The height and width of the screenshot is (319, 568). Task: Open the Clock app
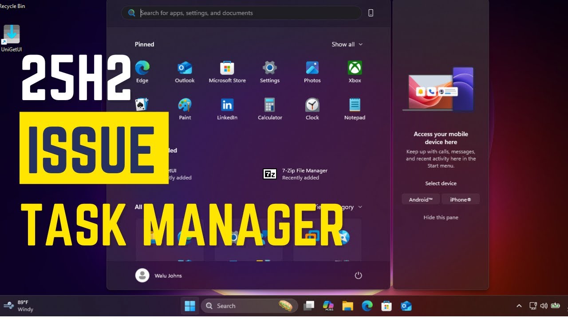point(312,109)
